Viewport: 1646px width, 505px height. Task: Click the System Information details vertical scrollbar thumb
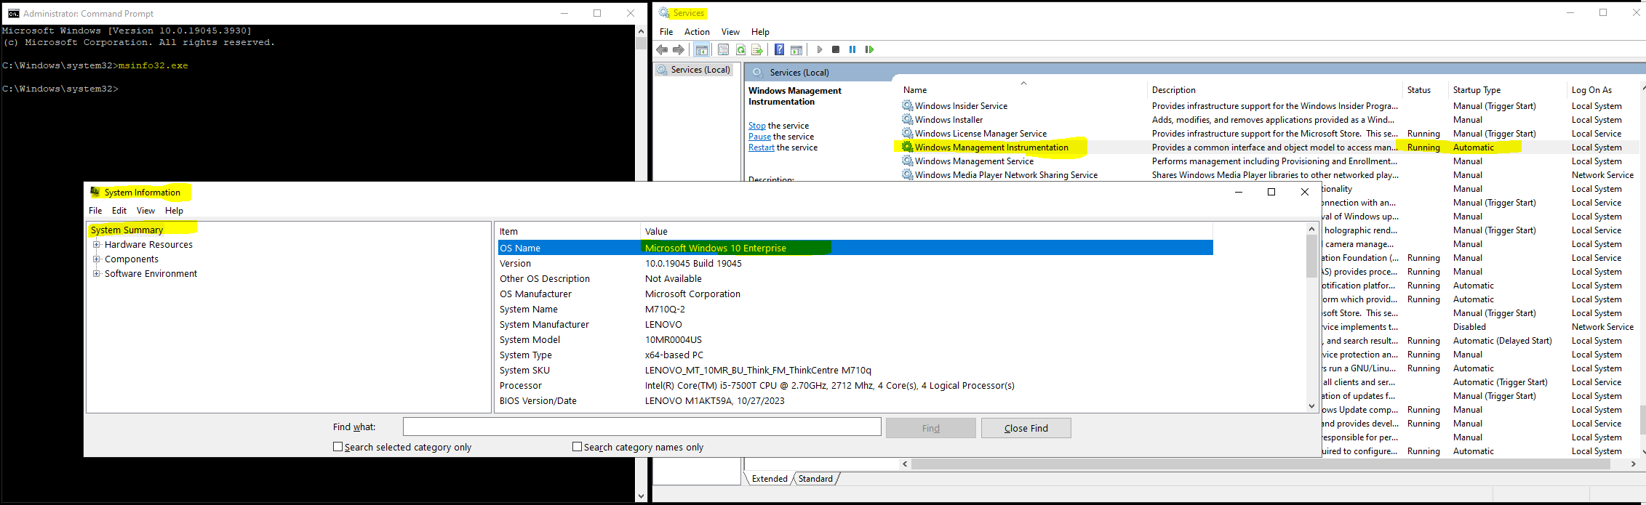[1311, 256]
